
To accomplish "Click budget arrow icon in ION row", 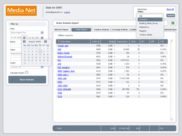I will (114, 64).
